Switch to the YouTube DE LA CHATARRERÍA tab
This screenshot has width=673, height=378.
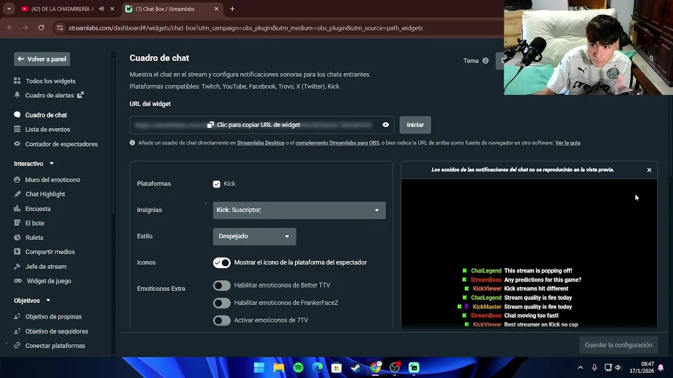coord(62,9)
